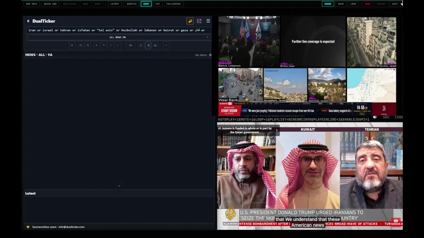Click the NEWS · ALL · FA heading
Image resolution: width=424 pixels, height=238 pixels.
(x=39, y=55)
